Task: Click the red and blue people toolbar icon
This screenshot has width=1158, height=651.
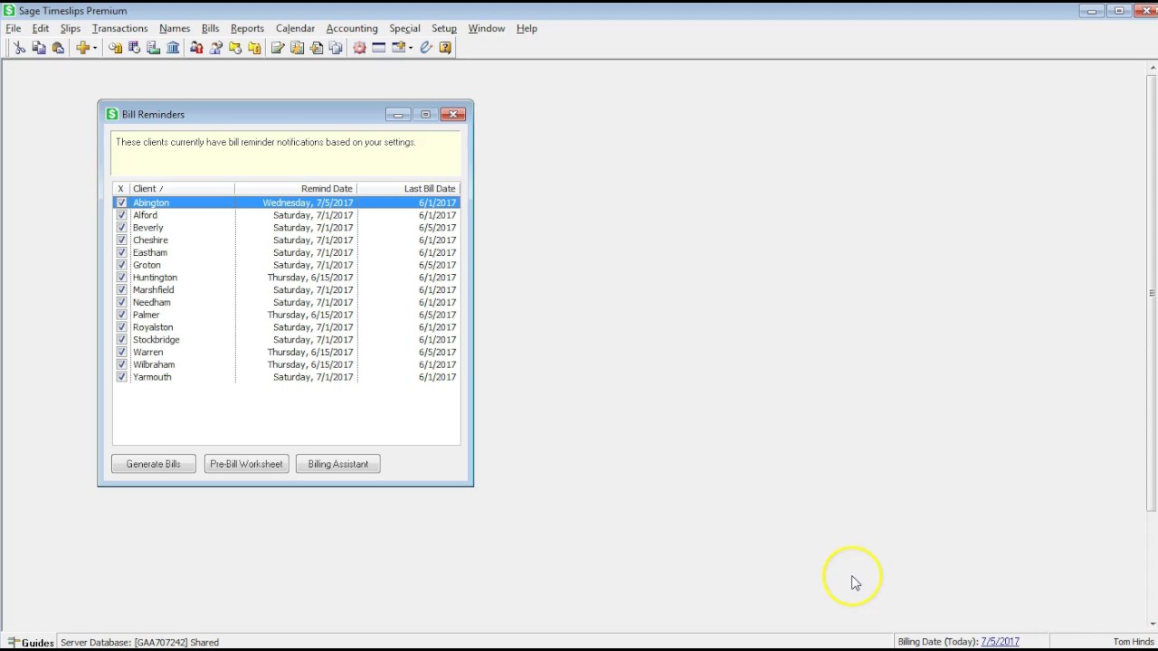Action: (196, 48)
